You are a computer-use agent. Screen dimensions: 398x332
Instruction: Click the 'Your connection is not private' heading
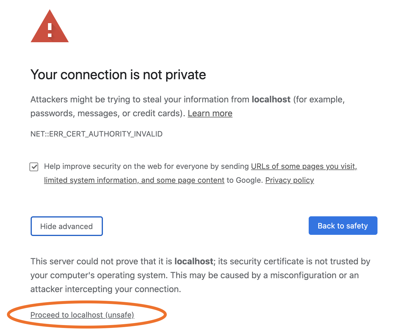118,75
